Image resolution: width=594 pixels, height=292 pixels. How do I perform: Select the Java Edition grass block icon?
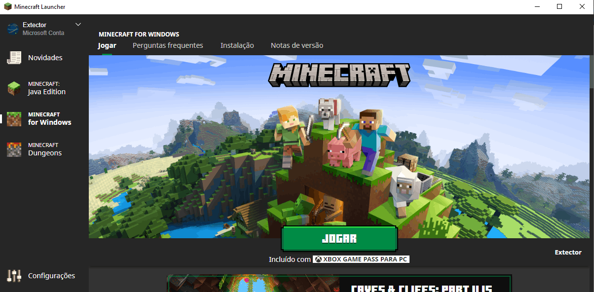tap(14, 88)
